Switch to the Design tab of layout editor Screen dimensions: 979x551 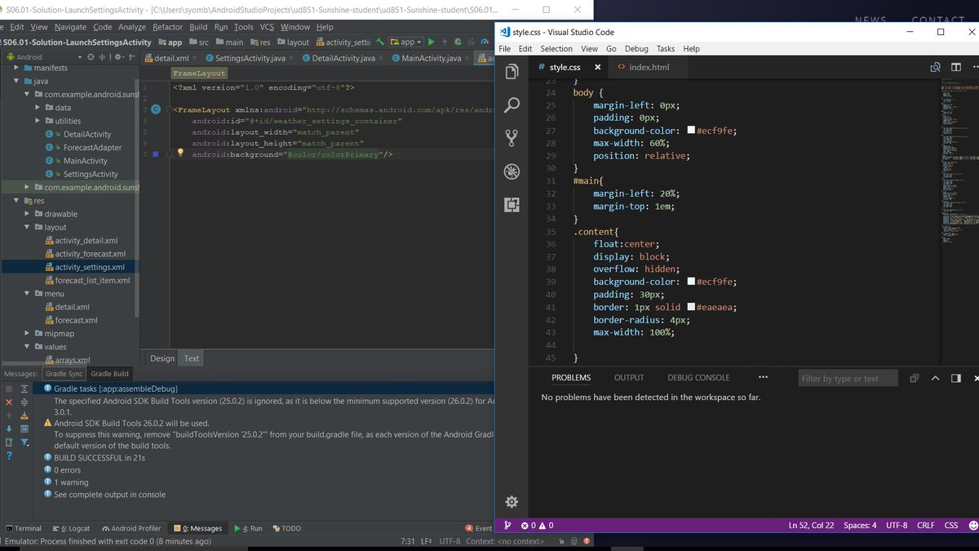pos(162,358)
